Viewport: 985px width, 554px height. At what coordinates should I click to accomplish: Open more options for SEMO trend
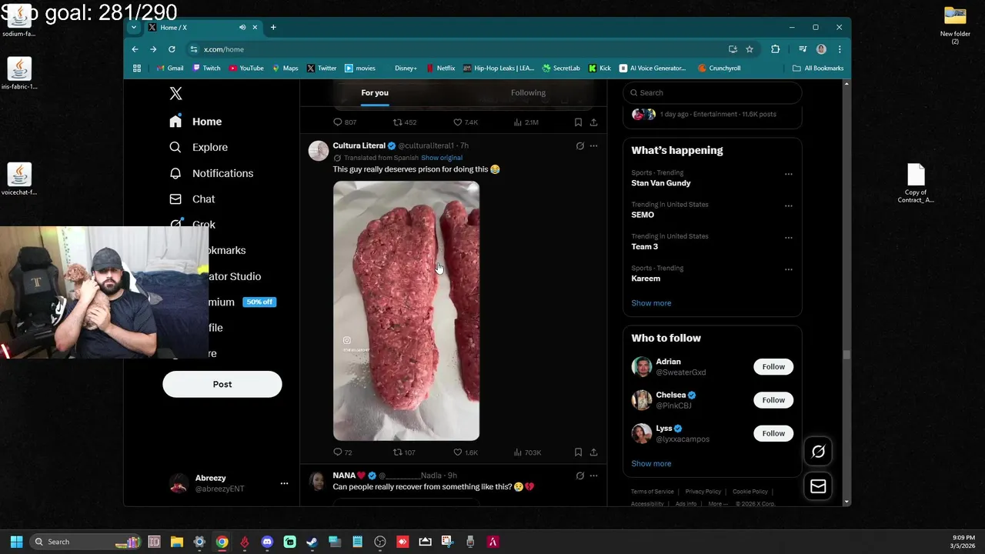[x=788, y=205]
